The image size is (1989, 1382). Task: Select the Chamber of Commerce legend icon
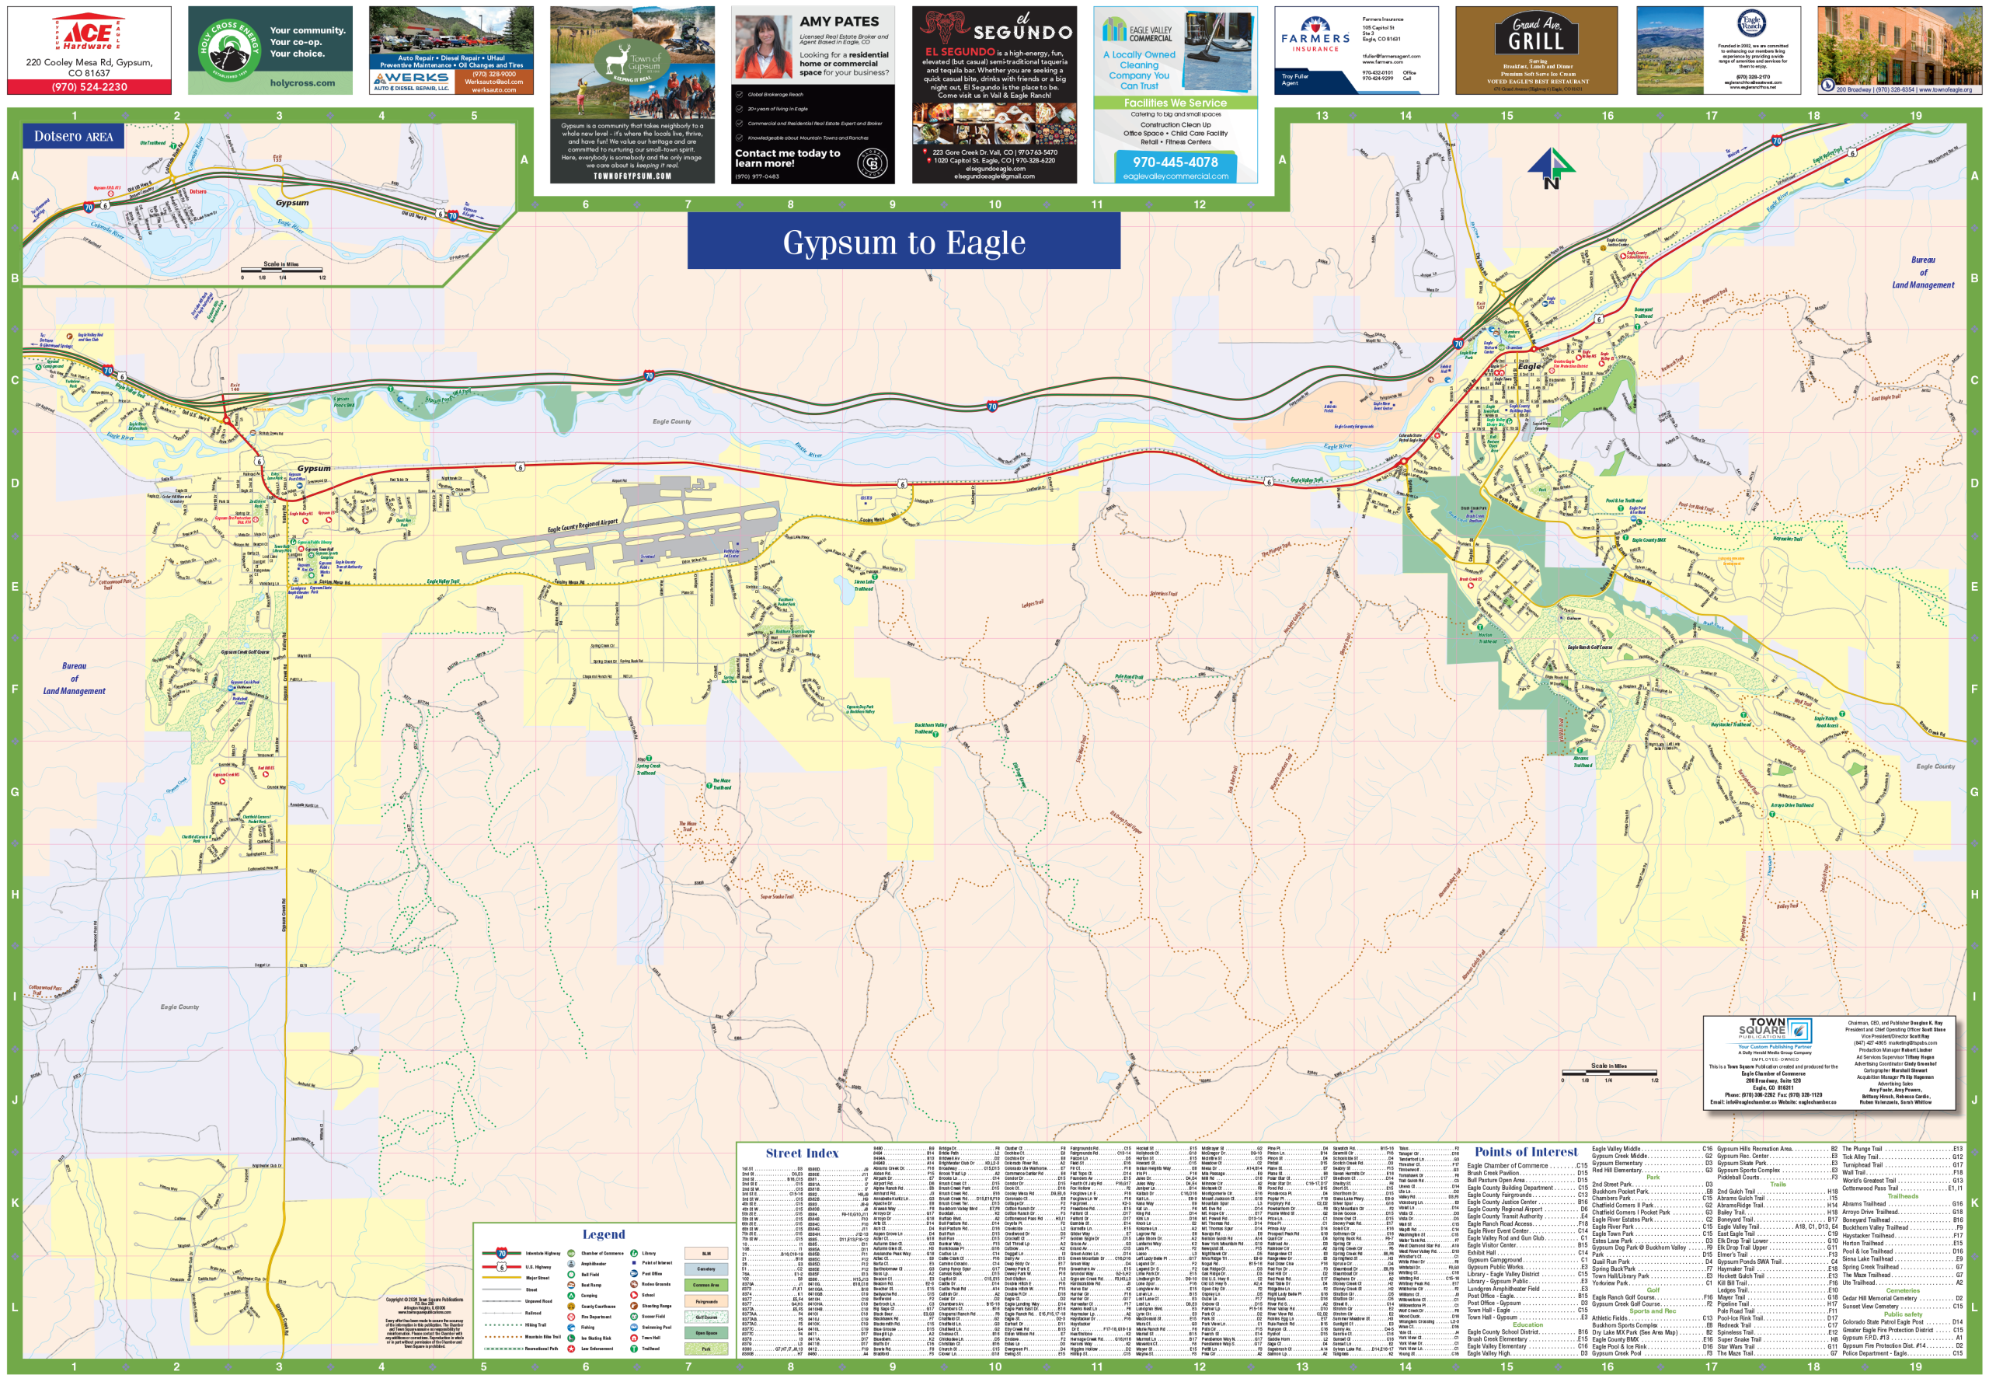(x=571, y=1254)
